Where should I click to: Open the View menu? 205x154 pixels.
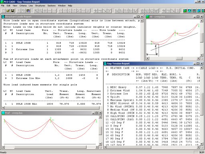[15, 6]
